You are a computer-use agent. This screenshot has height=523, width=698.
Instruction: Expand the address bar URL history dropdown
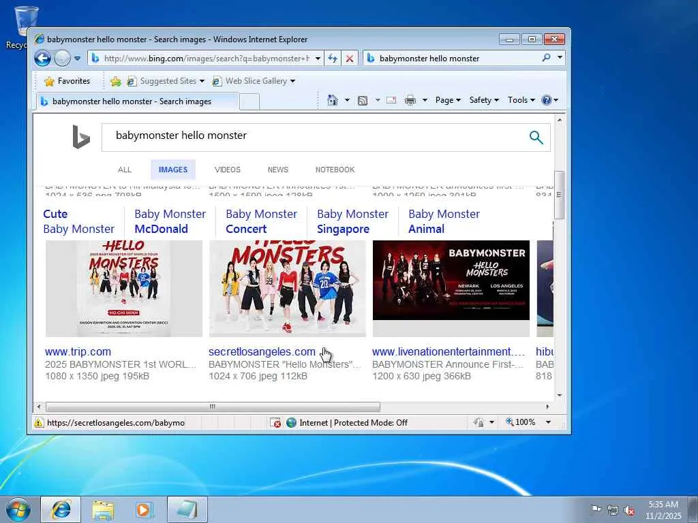[318, 59]
